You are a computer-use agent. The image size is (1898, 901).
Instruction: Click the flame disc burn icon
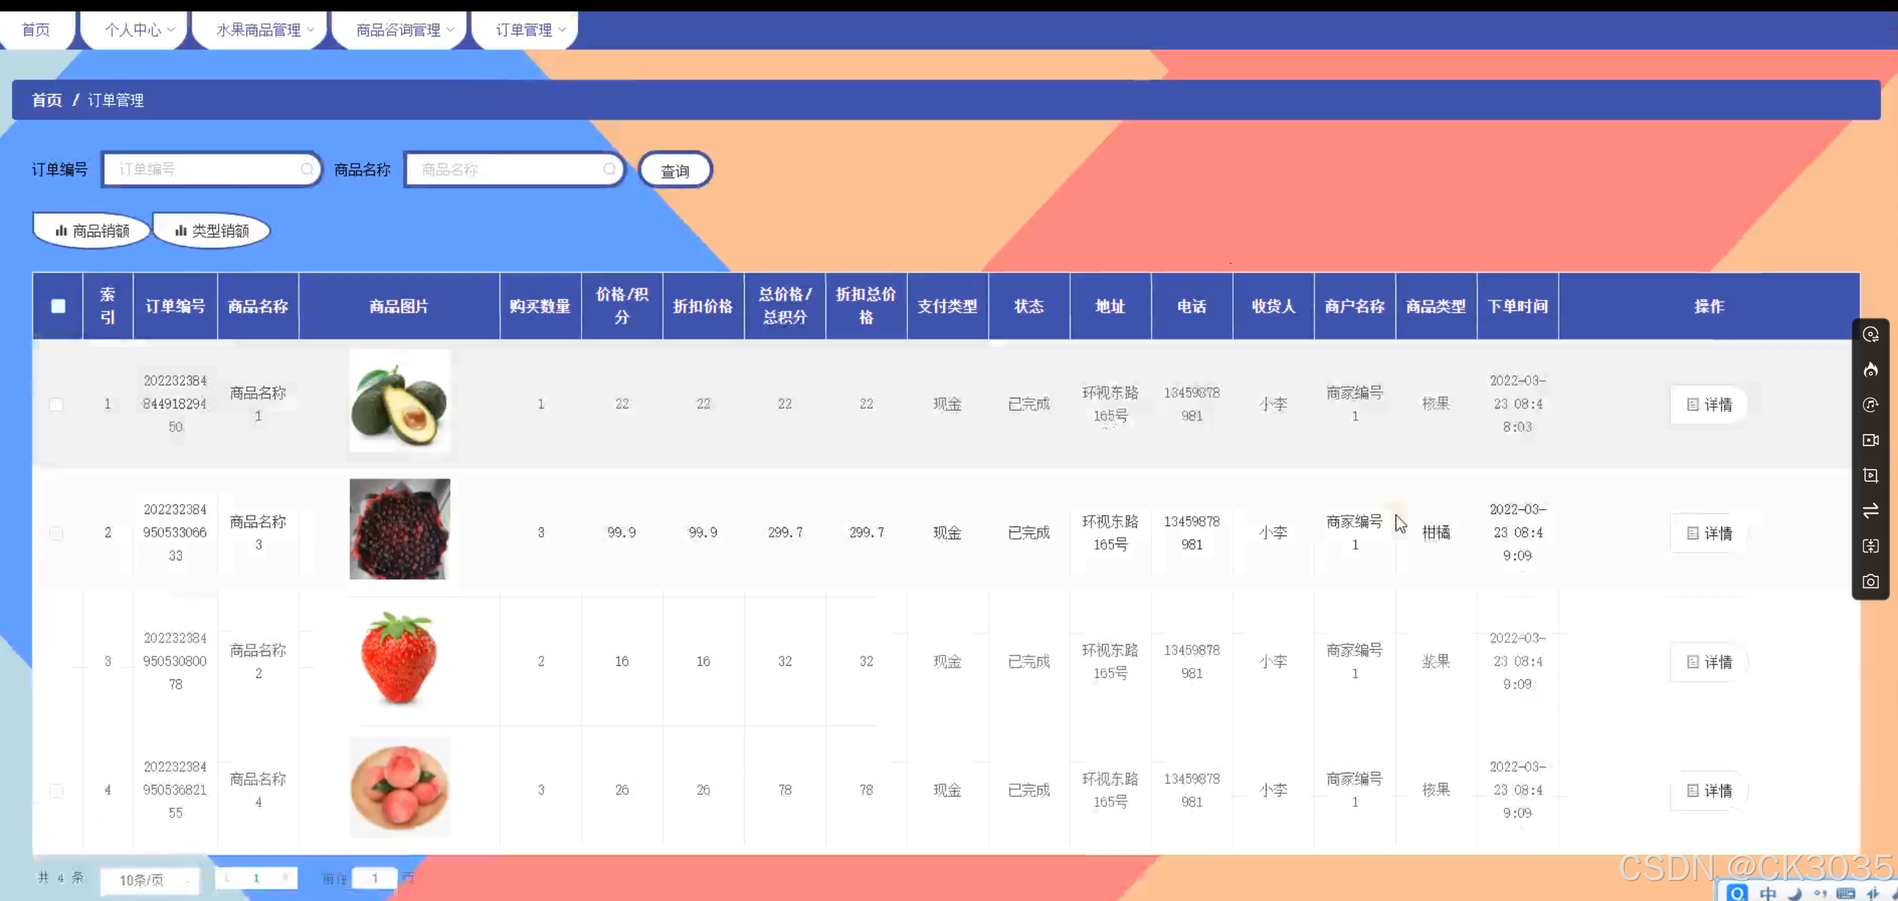(x=1870, y=370)
